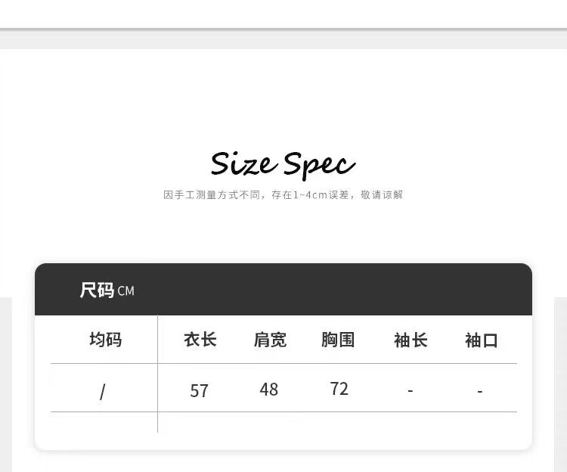Select the 袖长 column header

click(411, 340)
